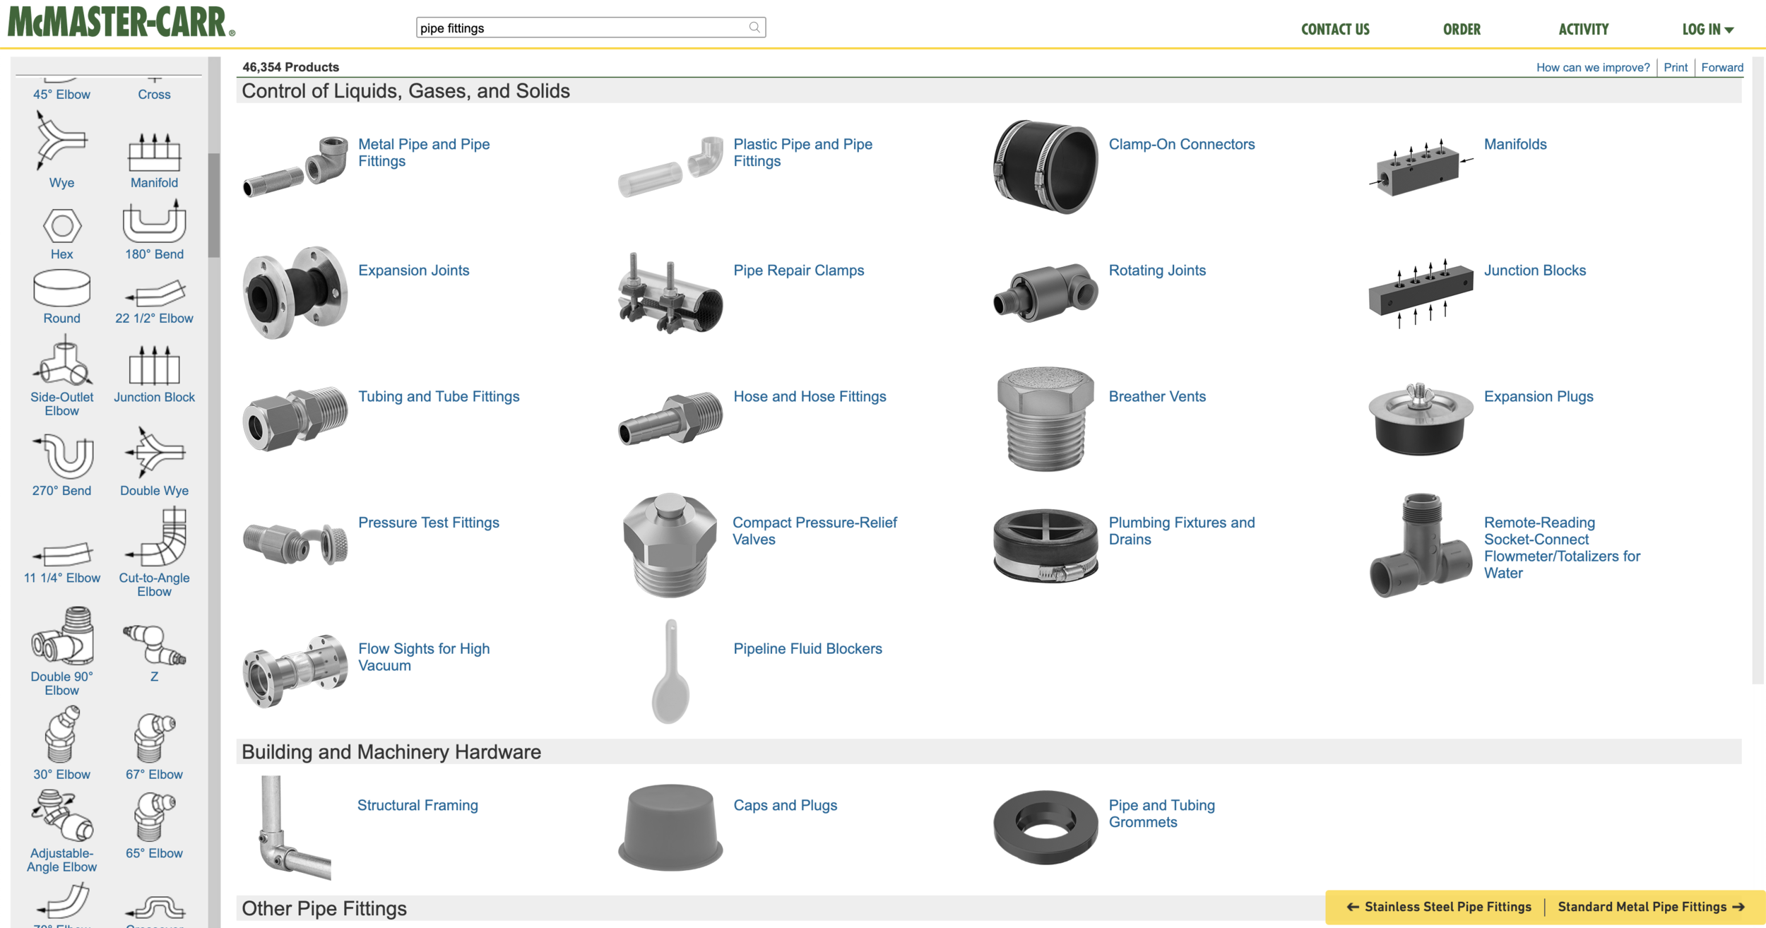This screenshot has width=1766, height=928.
Task: Open the Activity menu item
Action: [x=1583, y=30]
